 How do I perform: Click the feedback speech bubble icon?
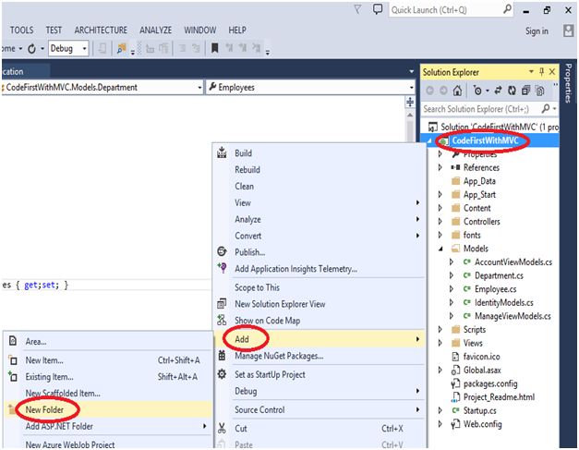[377, 9]
